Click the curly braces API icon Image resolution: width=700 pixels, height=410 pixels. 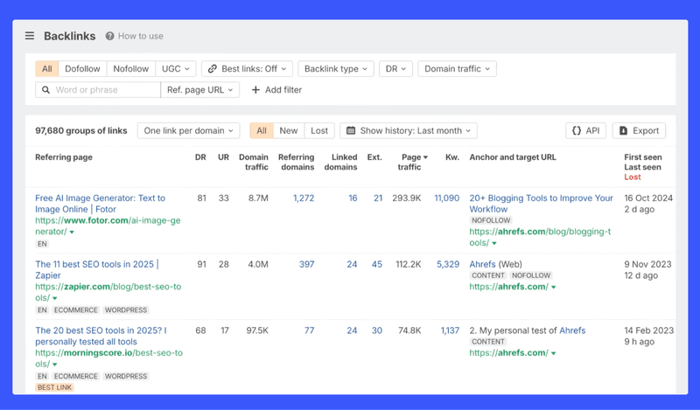[577, 131]
